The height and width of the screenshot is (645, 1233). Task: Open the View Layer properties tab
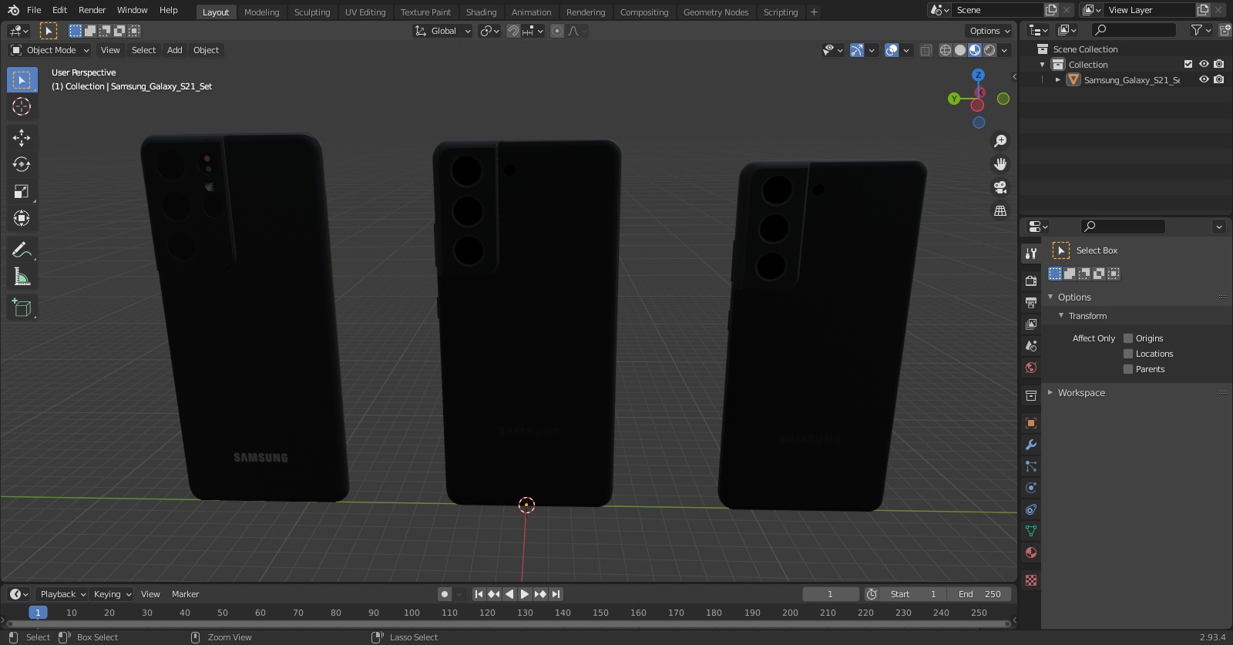point(1031,324)
